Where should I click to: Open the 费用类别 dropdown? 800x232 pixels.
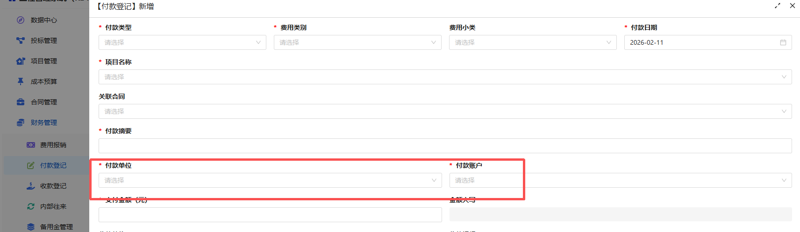click(x=357, y=42)
